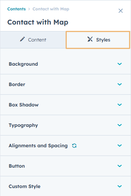The image size is (131, 196).
Task: Switch to the Content tab
Action: pos(33,40)
